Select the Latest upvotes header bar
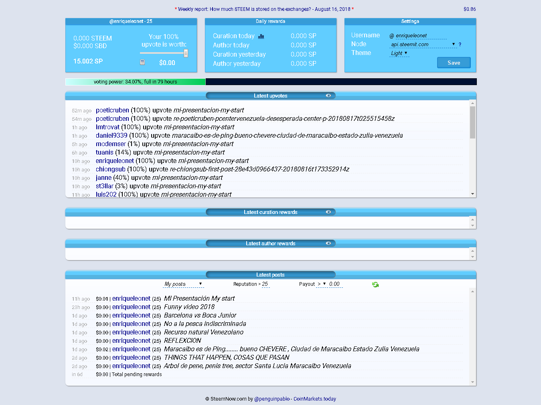 point(271,96)
